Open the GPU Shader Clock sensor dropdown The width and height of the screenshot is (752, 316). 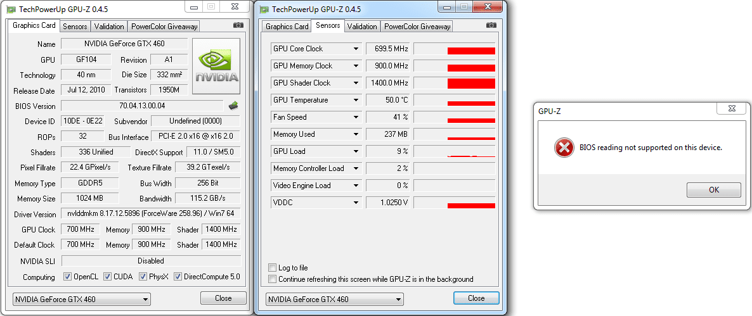[x=356, y=83]
